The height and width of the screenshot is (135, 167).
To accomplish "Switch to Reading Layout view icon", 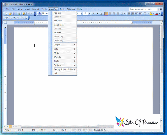I will tap(16, 126).
